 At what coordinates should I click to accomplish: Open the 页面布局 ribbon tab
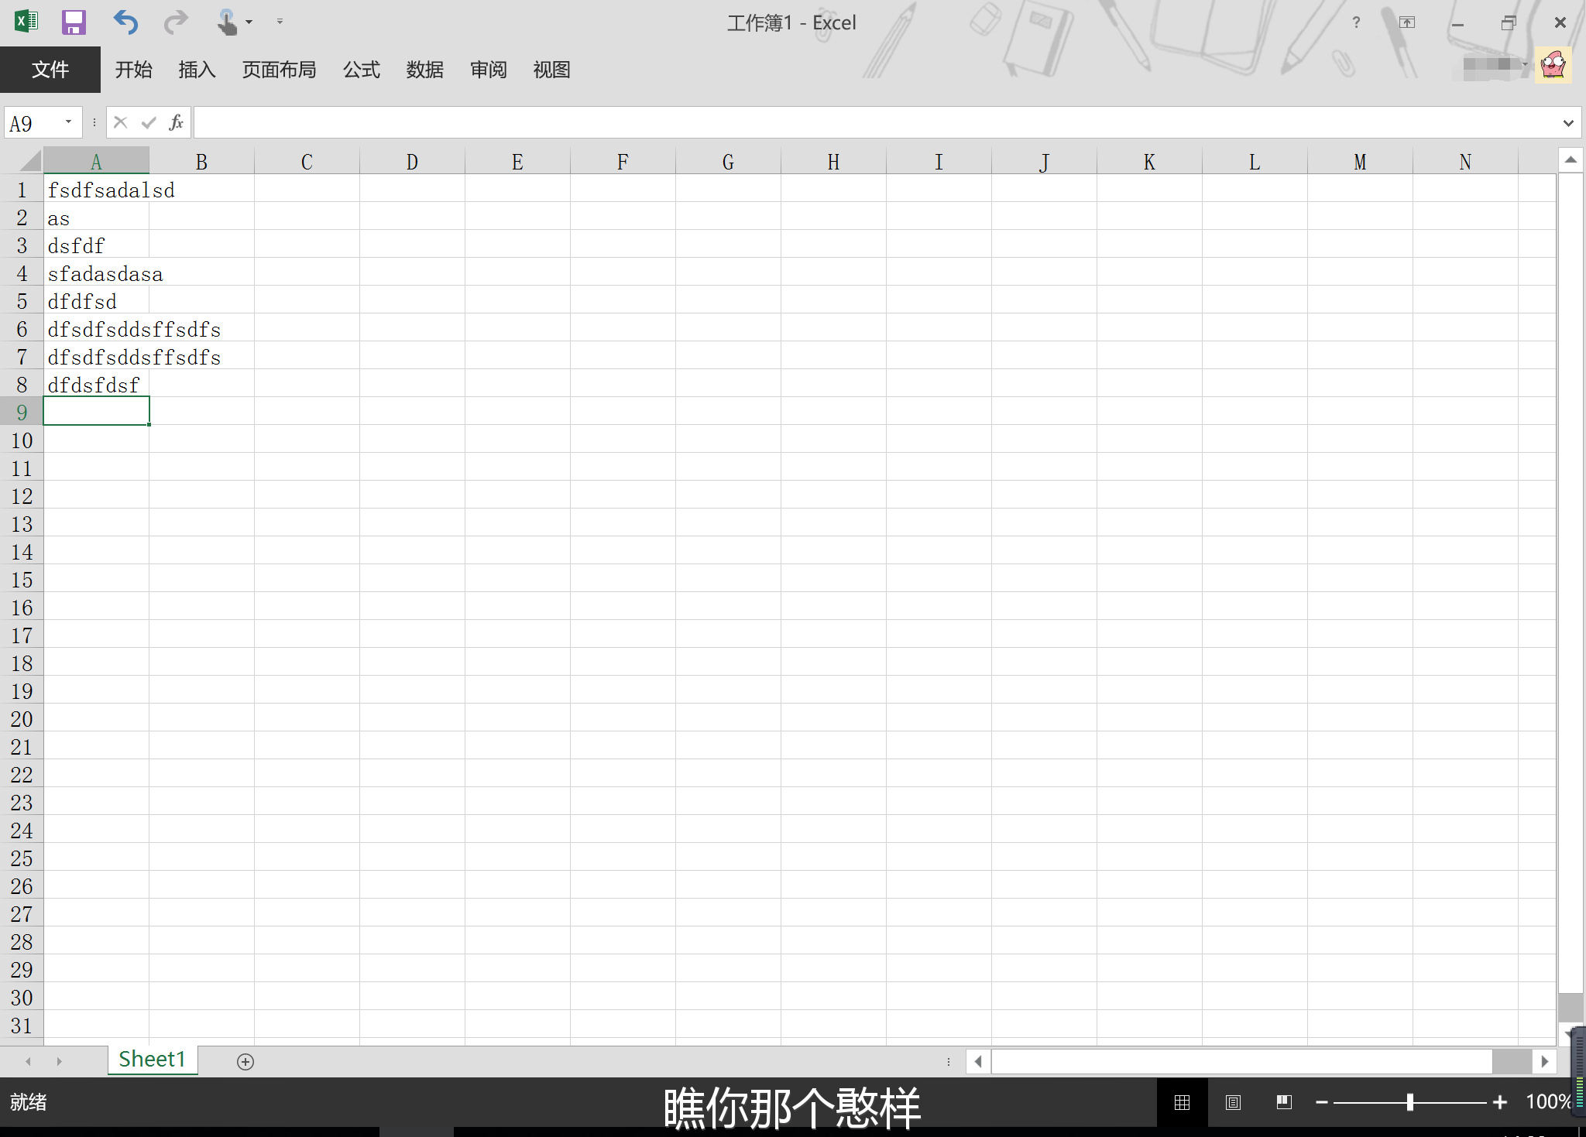280,70
